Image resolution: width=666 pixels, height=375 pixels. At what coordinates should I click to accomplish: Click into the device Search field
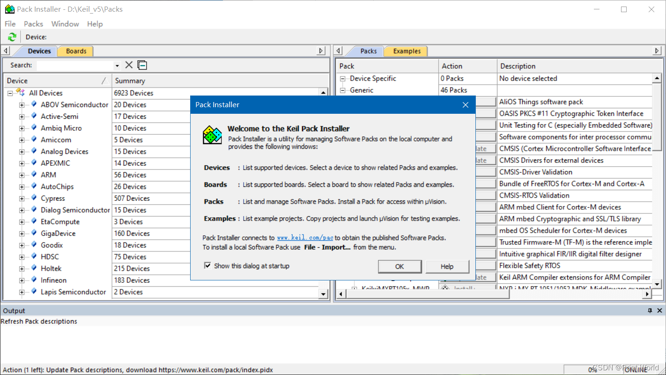(75, 66)
